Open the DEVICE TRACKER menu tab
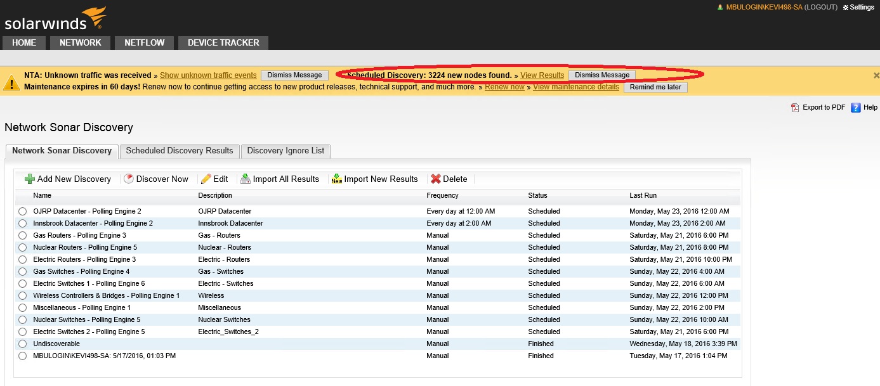880x386 pixels. 223,43
